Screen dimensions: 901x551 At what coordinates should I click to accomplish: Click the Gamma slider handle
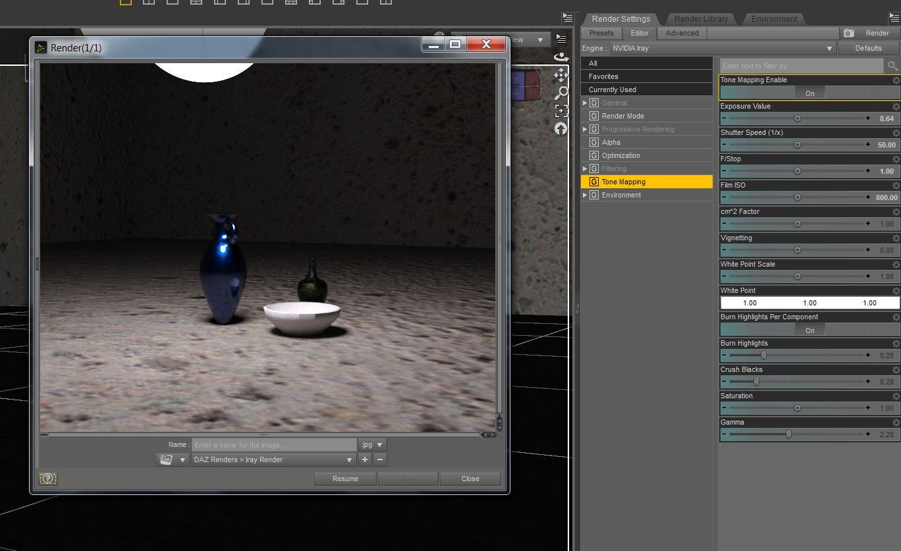click(788, 434)
